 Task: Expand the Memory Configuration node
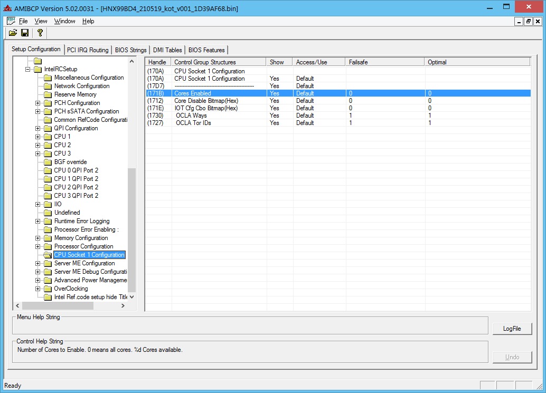coord(37,238)
